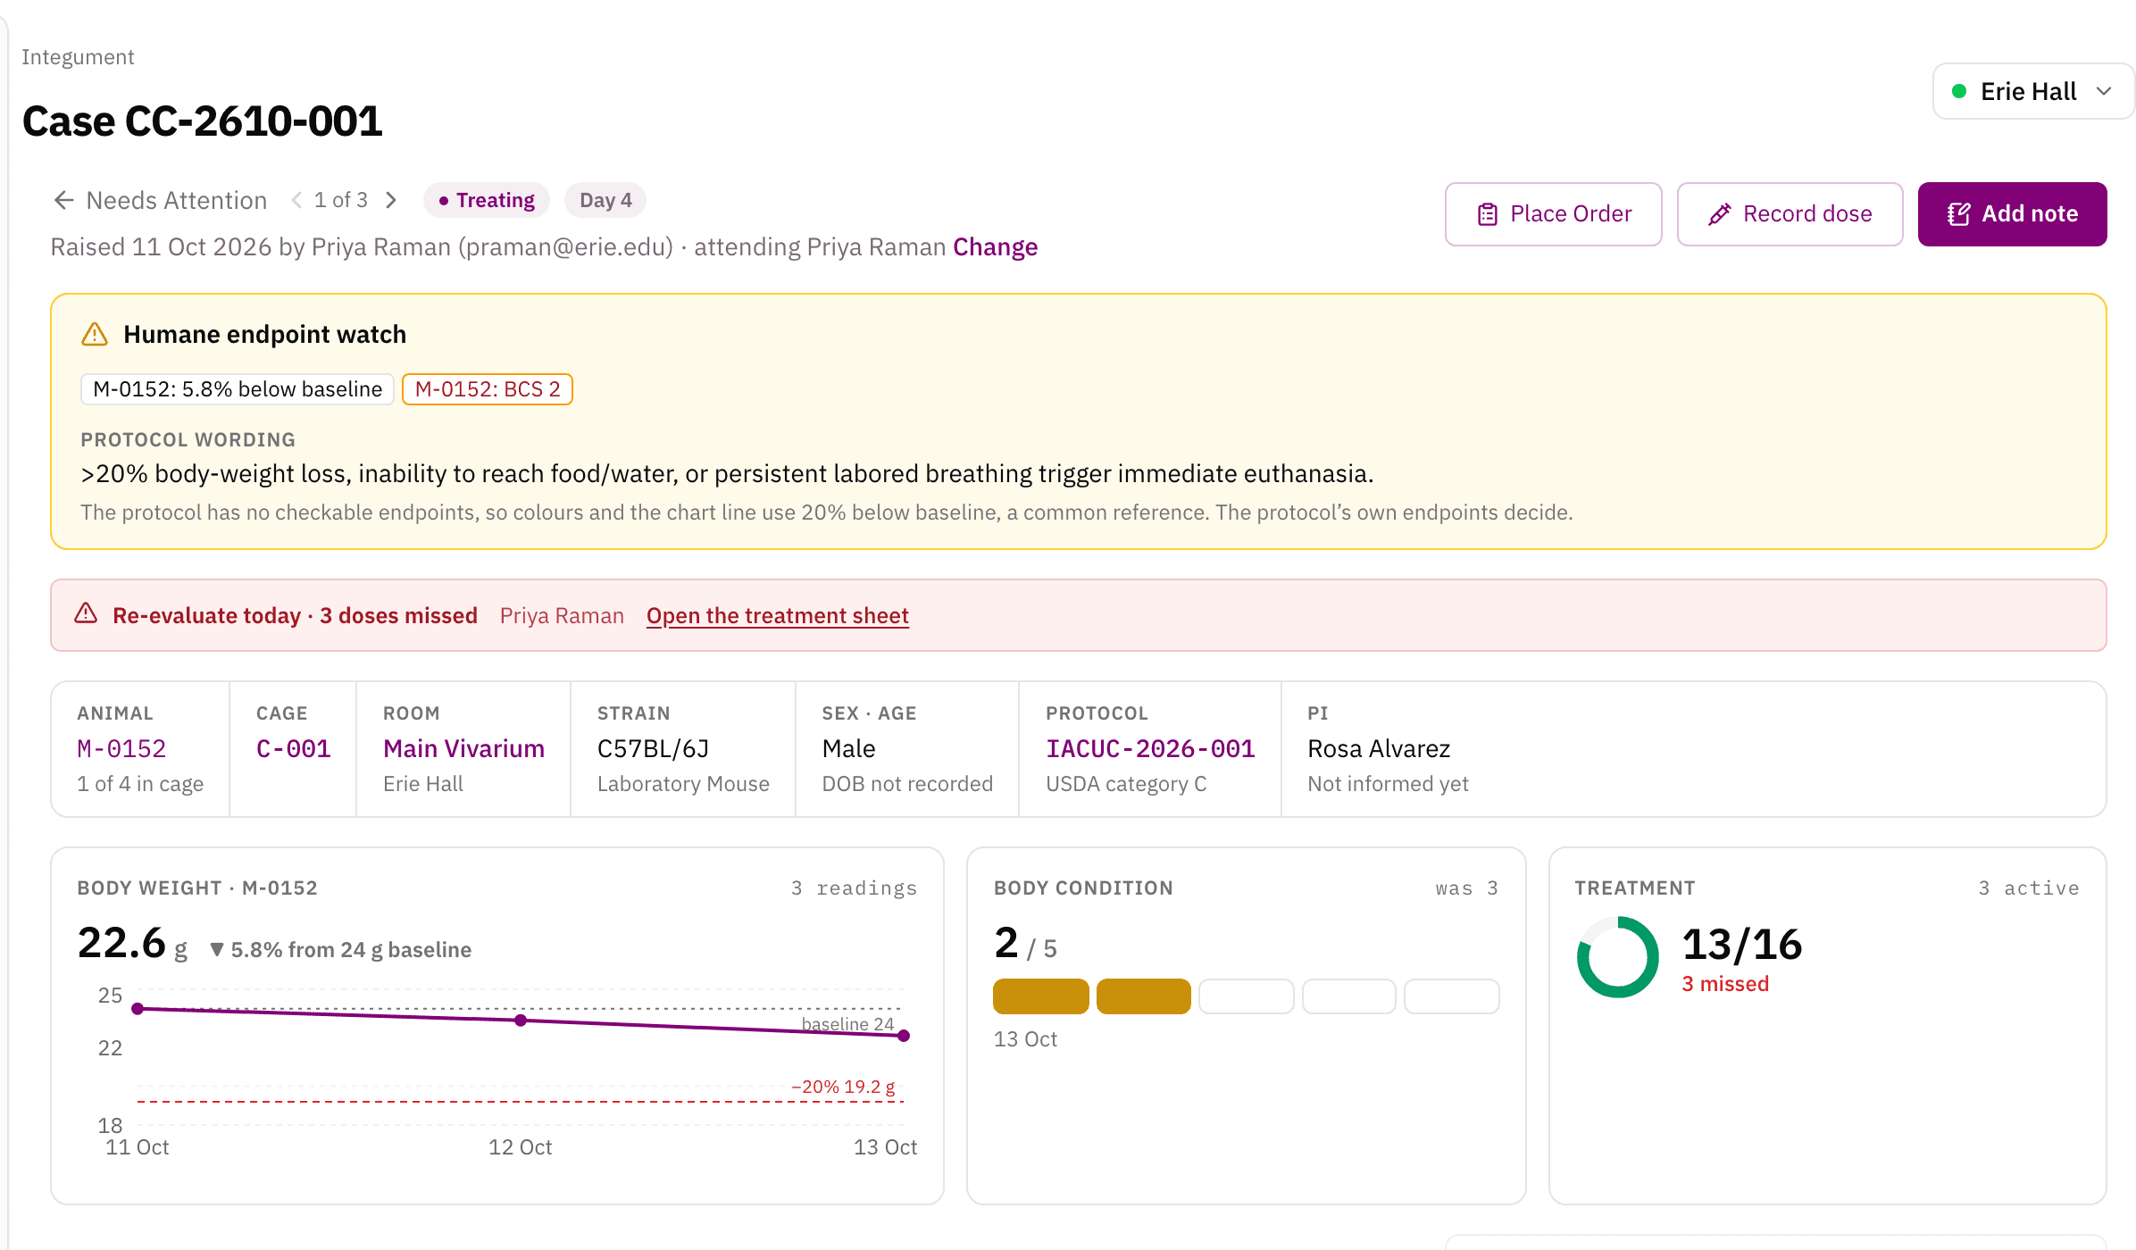Open the Erie Hall site dropdown
Screen dimensions: 2136x1250
tap(2033, 91)
